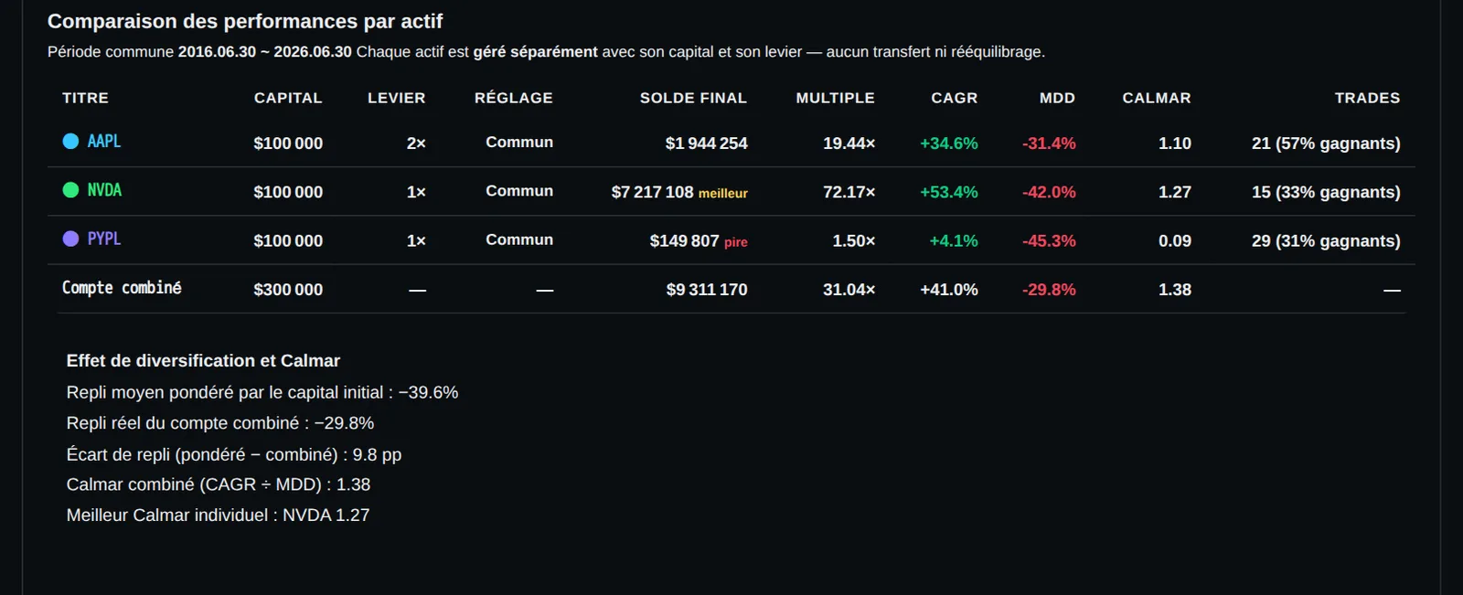The height and width of the screenshot is (595, 1463).
Task: Click PYPL CAGR +4.1%
Action: pyautogui.click(x=954, y=240)
